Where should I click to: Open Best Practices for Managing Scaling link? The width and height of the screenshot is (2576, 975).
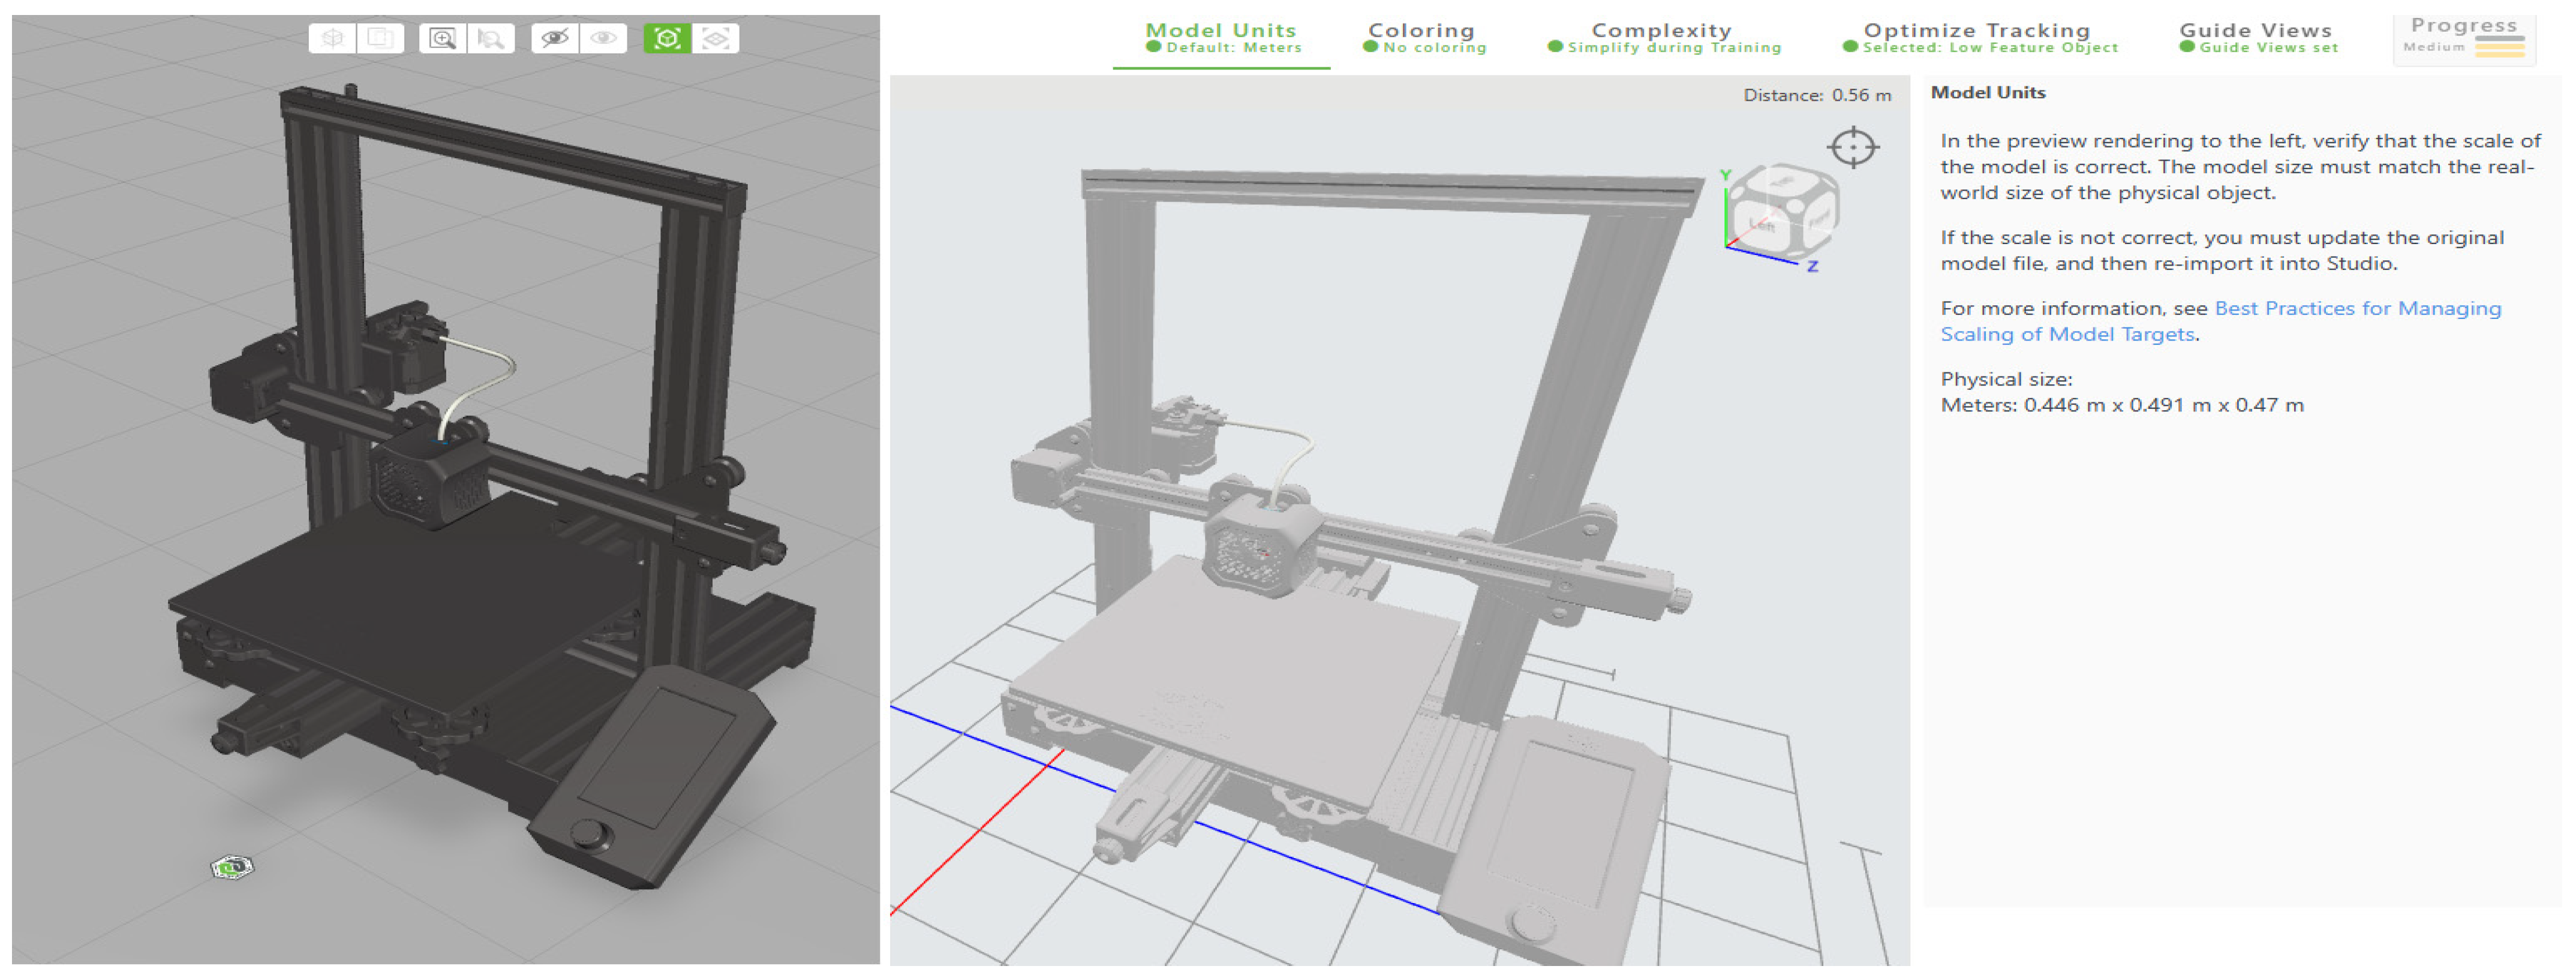[2357, 308]
